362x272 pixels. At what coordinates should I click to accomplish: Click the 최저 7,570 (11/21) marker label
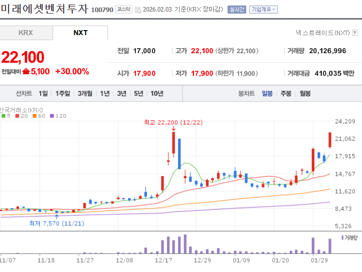pos(57,223)
